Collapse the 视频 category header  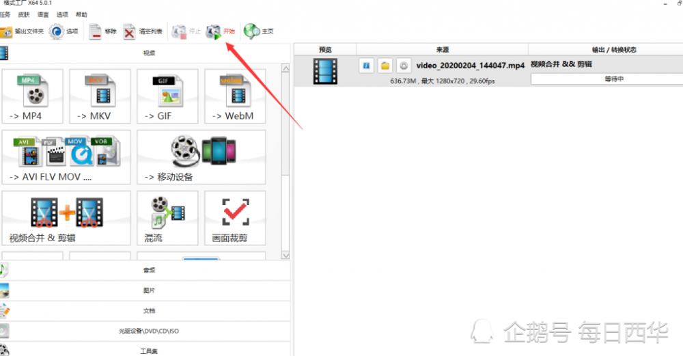tap(145, 53)
